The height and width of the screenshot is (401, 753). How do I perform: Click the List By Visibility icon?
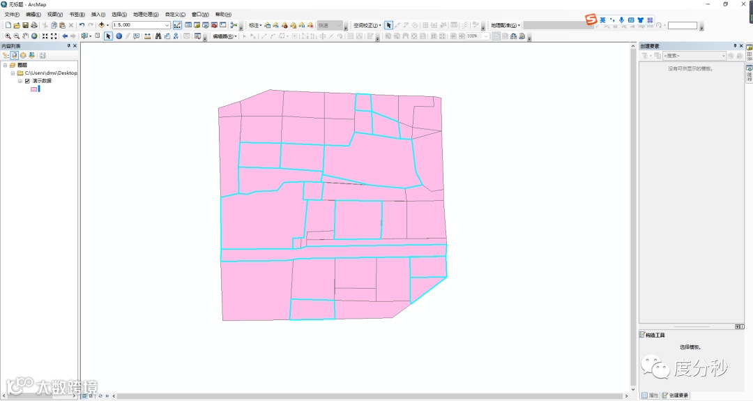pos(23,55)
